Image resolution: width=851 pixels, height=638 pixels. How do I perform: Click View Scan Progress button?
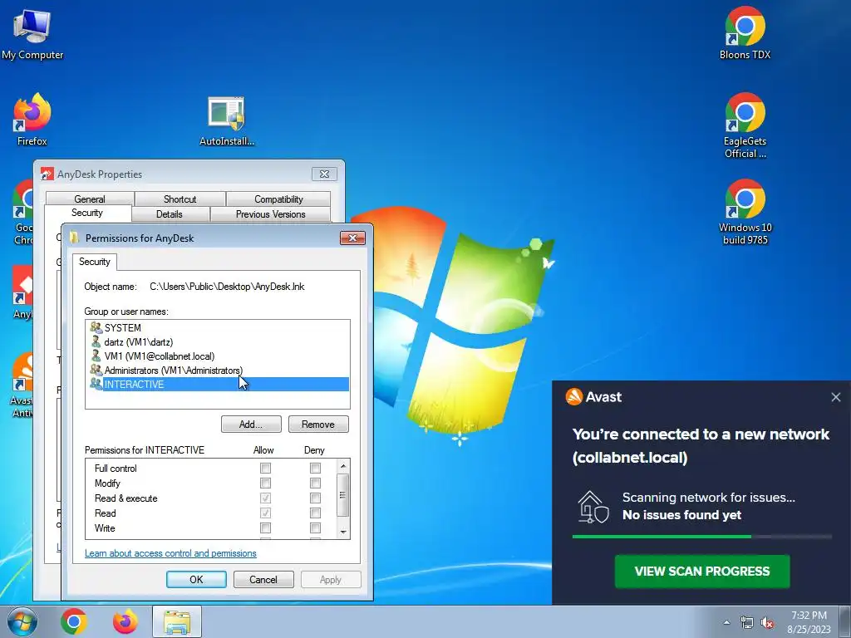701,572
